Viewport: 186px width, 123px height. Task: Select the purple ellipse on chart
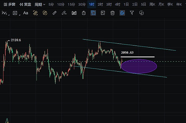point(139,66)
